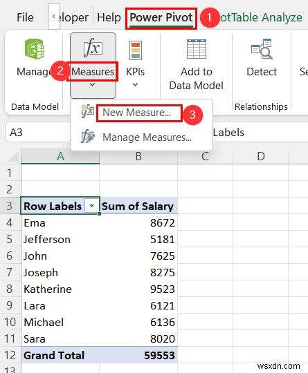Click the select-all triangle at grid corner
The image size is (308, 373).
tap(14, 157)
